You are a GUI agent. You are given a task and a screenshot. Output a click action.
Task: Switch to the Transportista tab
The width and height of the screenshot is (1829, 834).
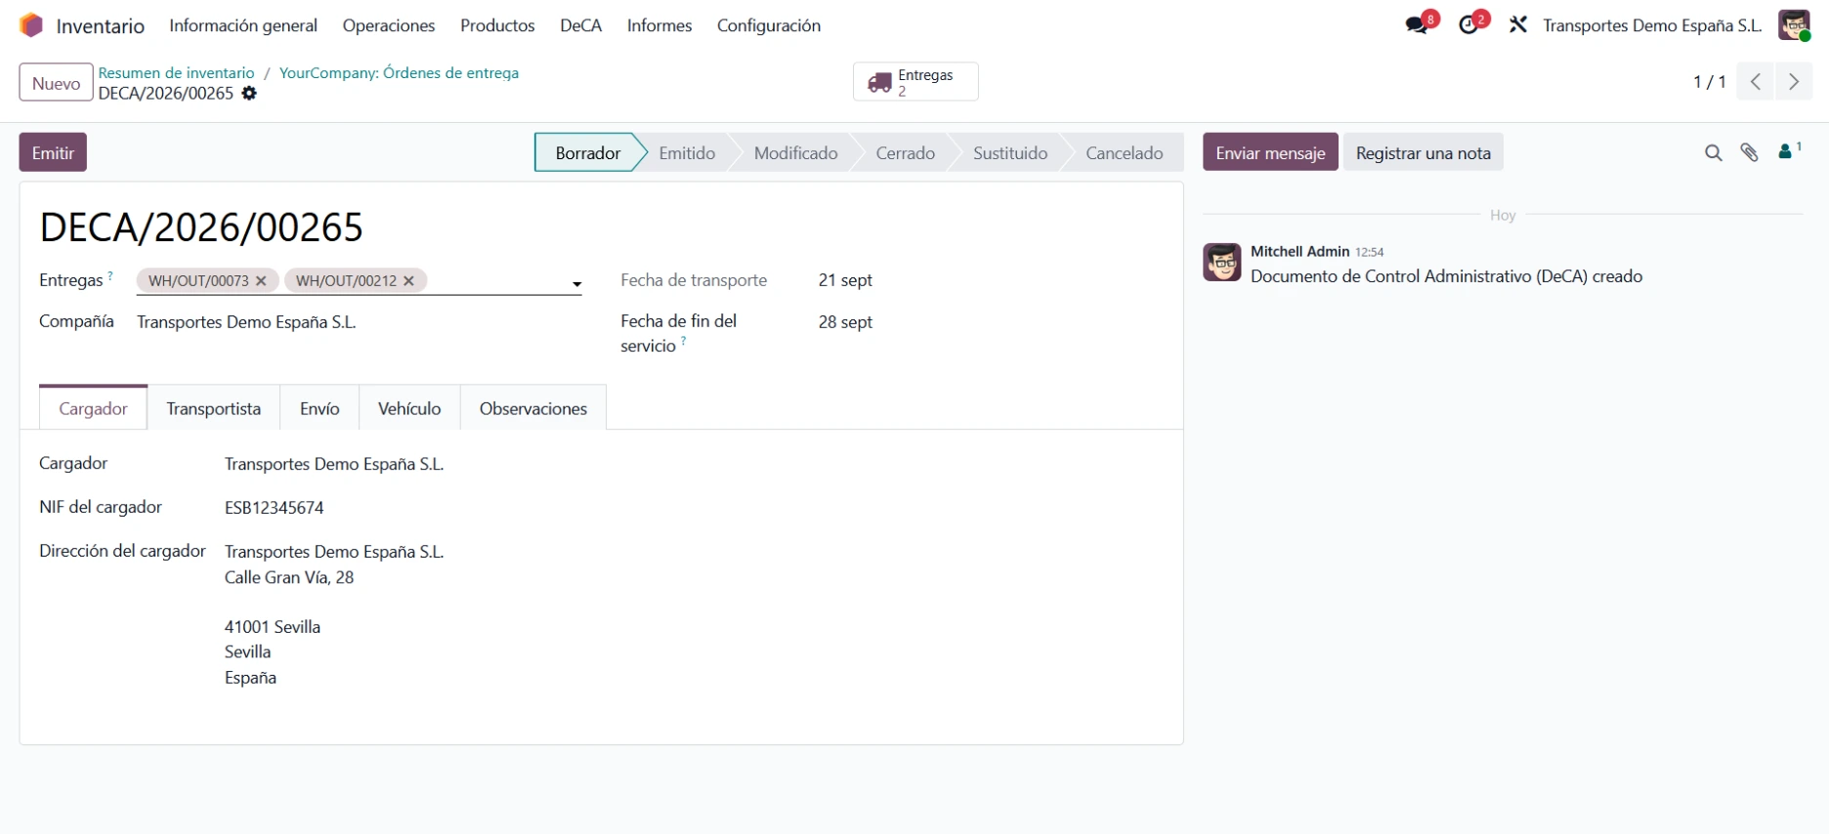coord(214,408)
